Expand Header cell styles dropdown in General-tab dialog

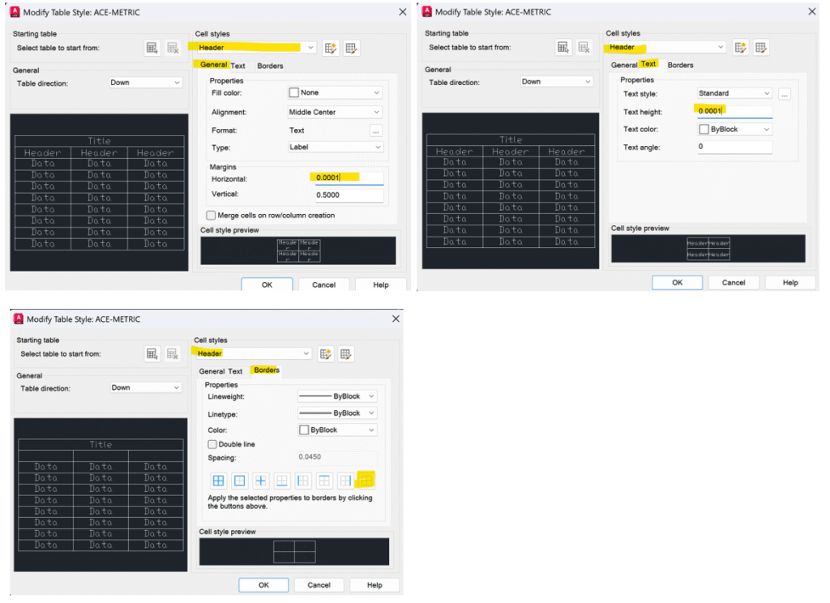click(257, 48)
